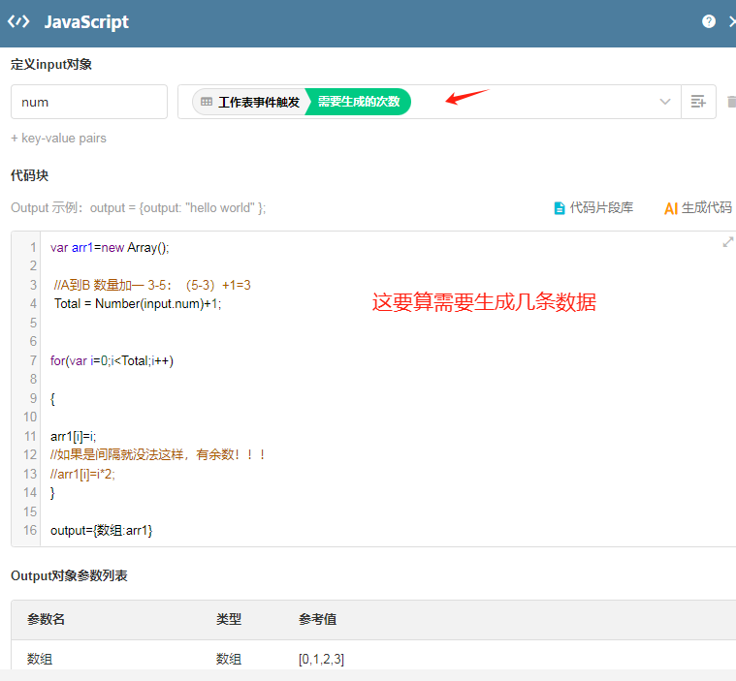This screenshot has height=681, width=736.
Task: Click the reference value [0,1,2,3] cell
Action: pyautogui.click(x=321, y=659)
